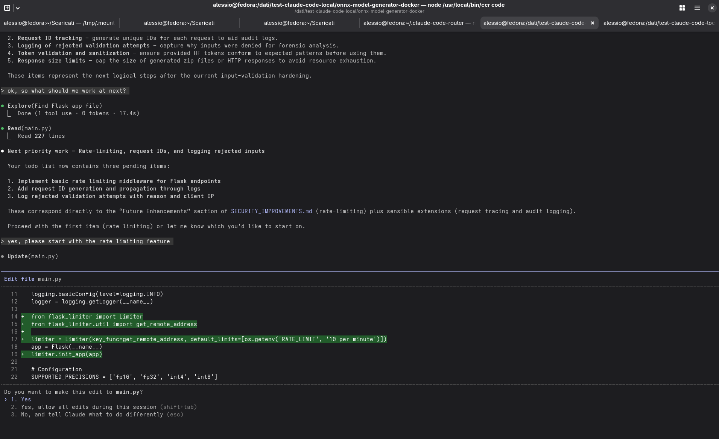Open the hamburger main menu
This screenshot has height=439, width=719.
point(697,8)
